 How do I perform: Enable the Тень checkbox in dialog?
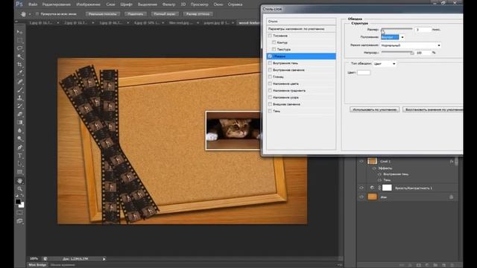(x=270, y=111)
